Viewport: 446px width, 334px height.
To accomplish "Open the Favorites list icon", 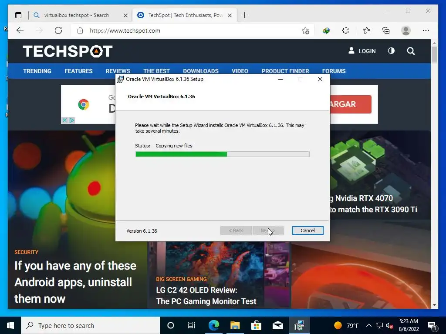I will 367,30.
